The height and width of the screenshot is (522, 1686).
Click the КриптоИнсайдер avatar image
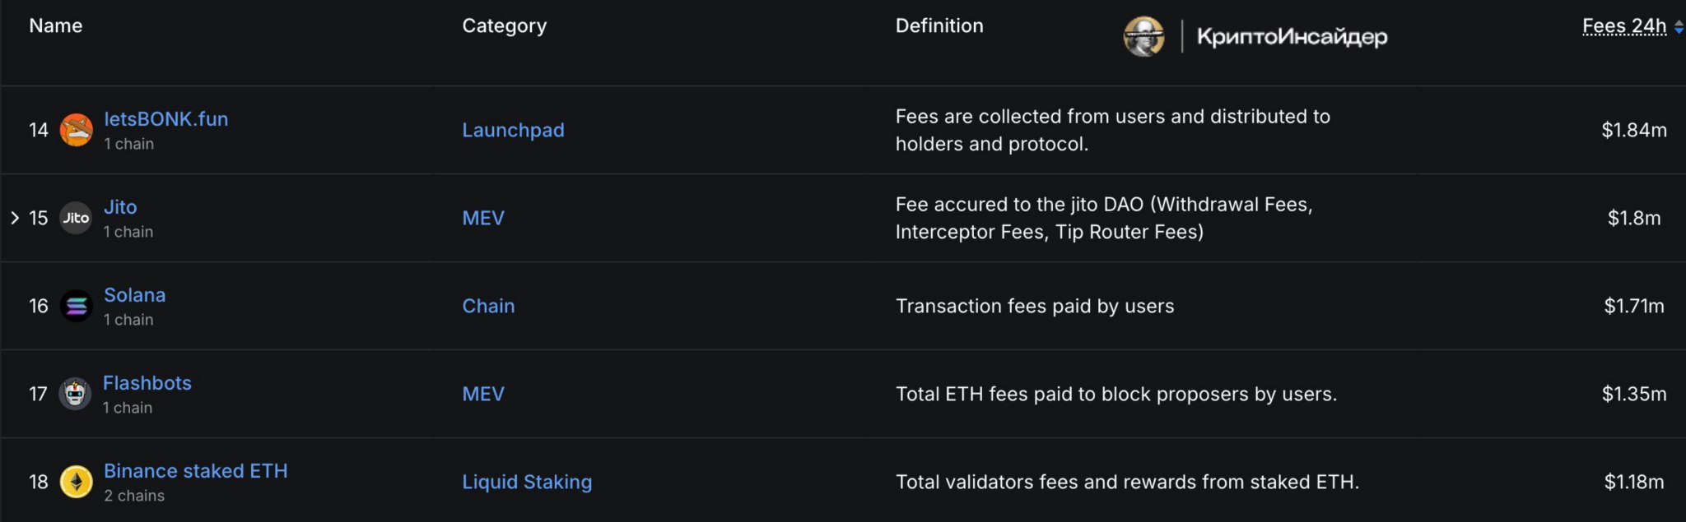(1144, 36)
